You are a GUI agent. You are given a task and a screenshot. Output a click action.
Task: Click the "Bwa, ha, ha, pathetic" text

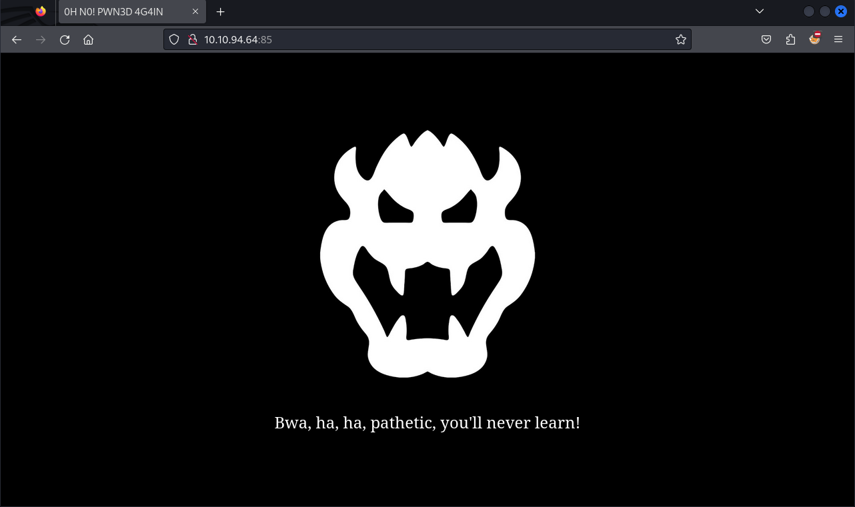coord(427,422)
